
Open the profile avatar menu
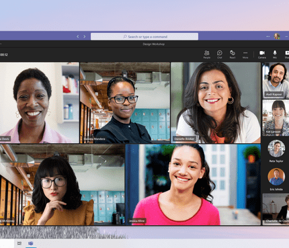(277, 36)
